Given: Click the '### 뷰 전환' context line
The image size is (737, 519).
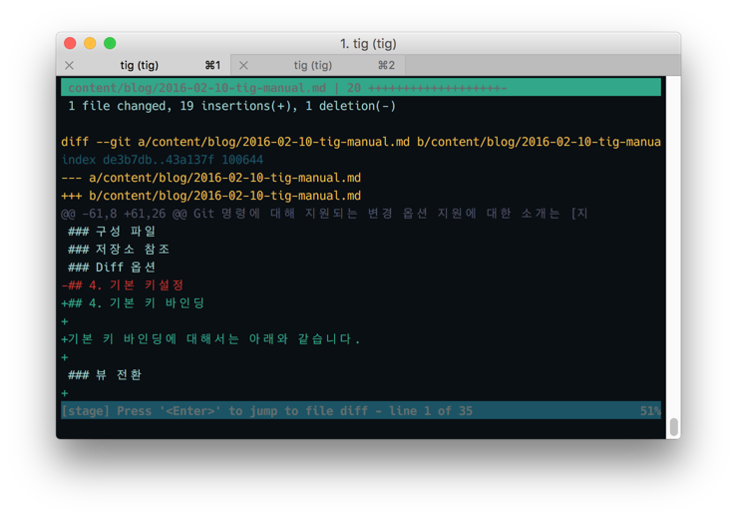Looking at the screenshot, I should (x=105, y=374).
